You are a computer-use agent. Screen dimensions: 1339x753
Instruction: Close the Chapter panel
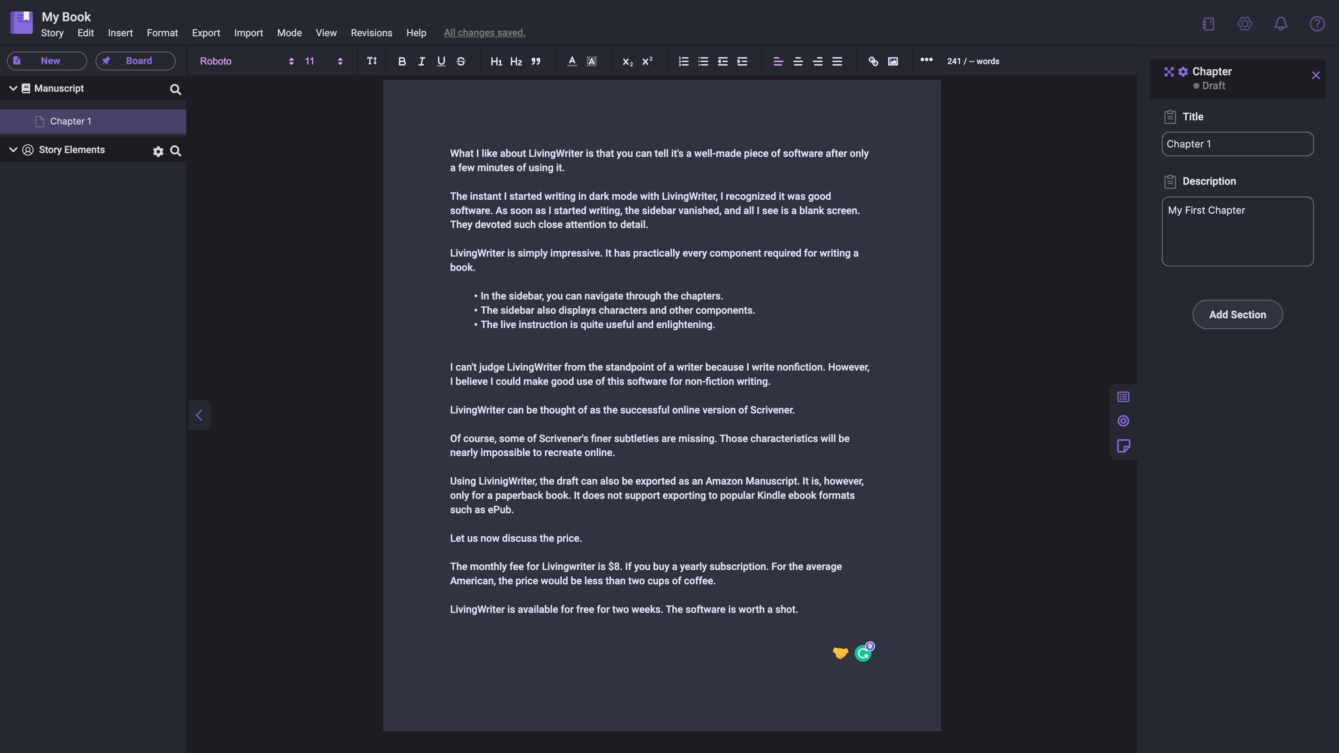(1316, 75)
